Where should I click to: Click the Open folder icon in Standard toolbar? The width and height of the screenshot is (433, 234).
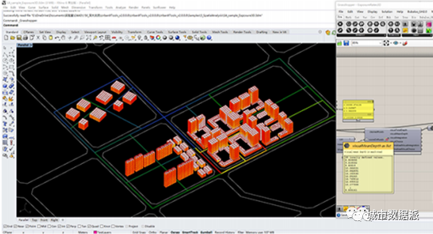12,38
